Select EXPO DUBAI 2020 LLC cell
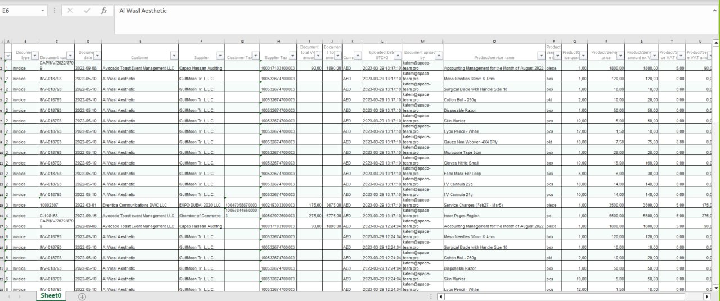720x301 pixels. 201,202
